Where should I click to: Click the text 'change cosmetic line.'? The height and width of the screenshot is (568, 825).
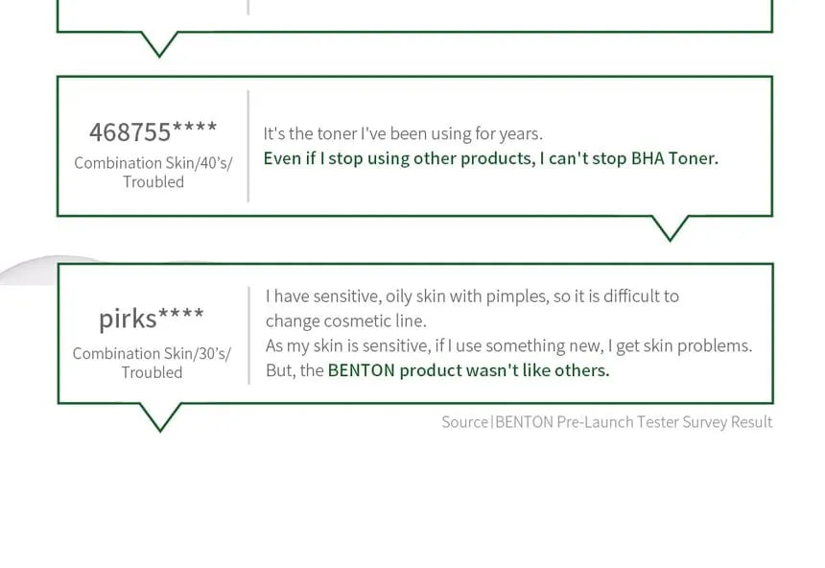345,321
